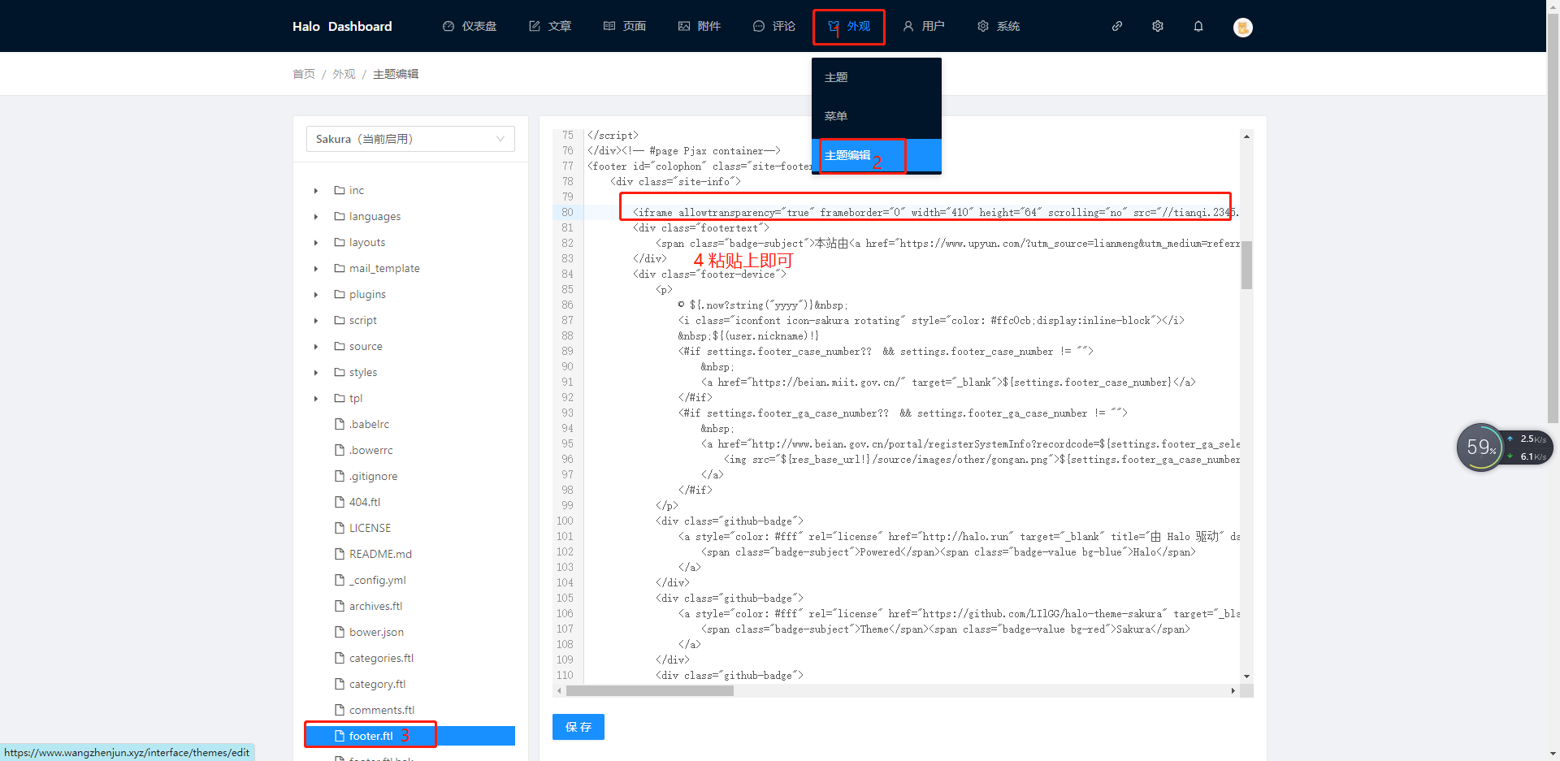Expand the tpl folder arrow
This screenshot has height=761, width=1560.
point(316,399)
